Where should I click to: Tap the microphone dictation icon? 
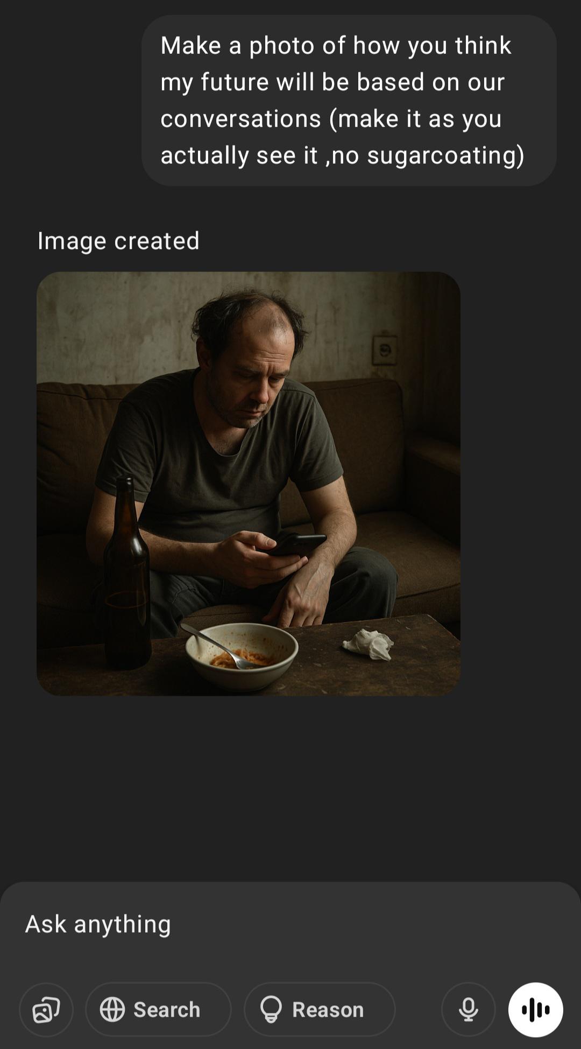[469, 1010]
